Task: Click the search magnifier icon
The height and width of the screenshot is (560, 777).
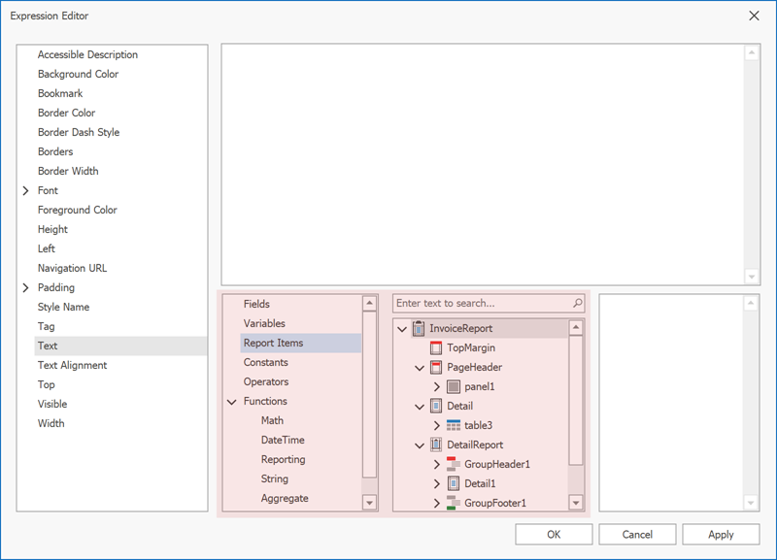Action: [x=578, y=304]
